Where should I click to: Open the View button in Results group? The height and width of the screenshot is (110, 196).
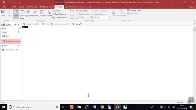click(3, 13)
